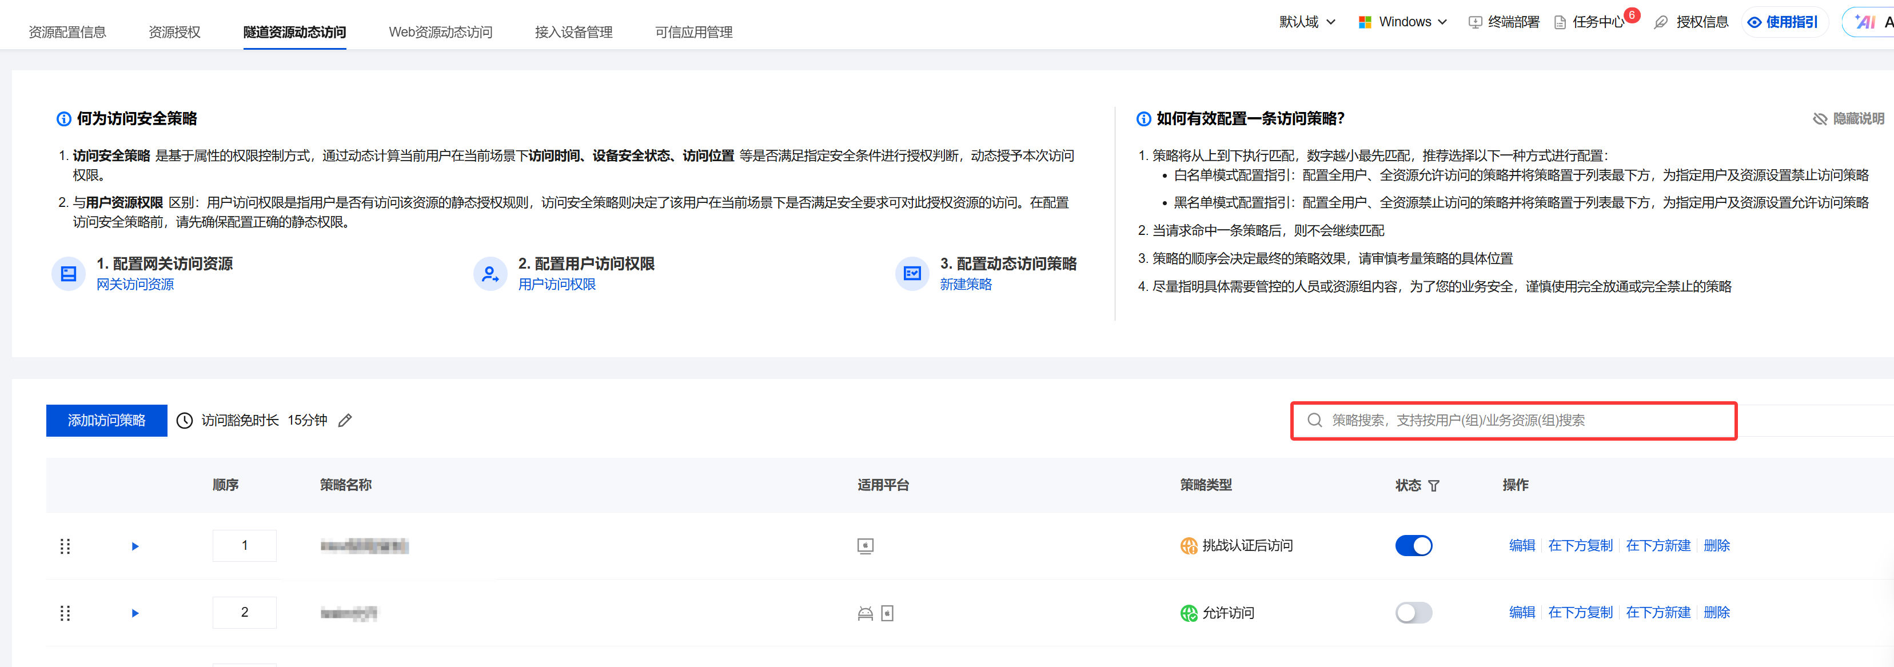Viewport: 1894px width, 667px height.
Task: Click the status column filter icon
Action: point(1434,485)
